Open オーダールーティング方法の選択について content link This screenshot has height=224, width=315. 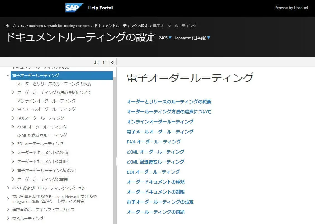169,112
